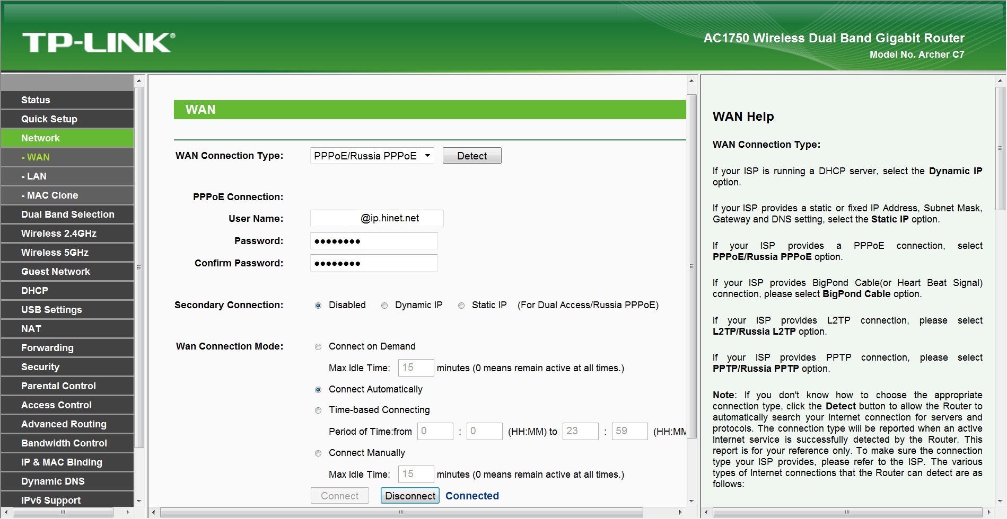Viewport: 1007px width, 519px height.
Task: Click the Model No. Archer C7 text
Action: [917, 55]
